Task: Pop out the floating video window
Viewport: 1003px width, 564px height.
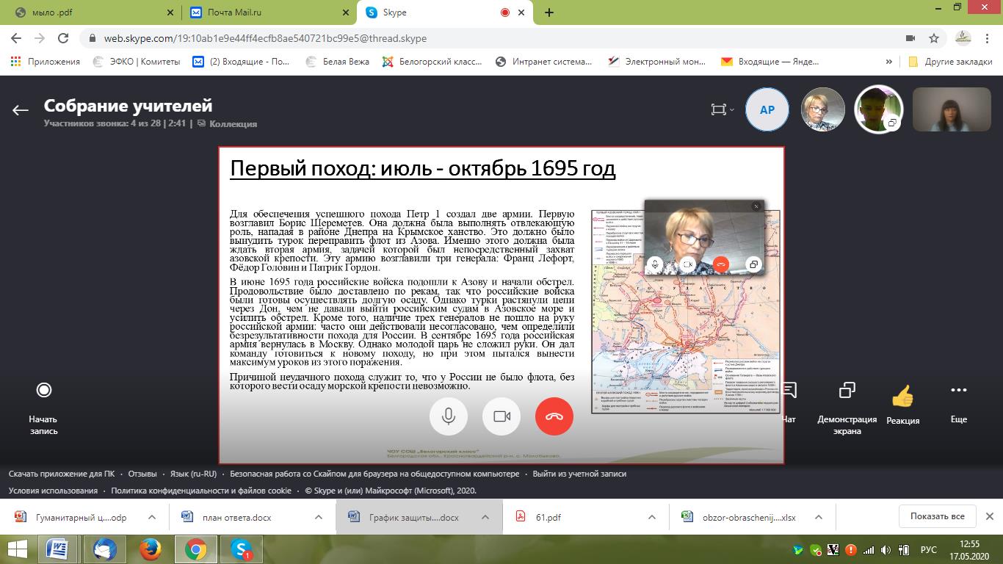Action: coord(753,264)
